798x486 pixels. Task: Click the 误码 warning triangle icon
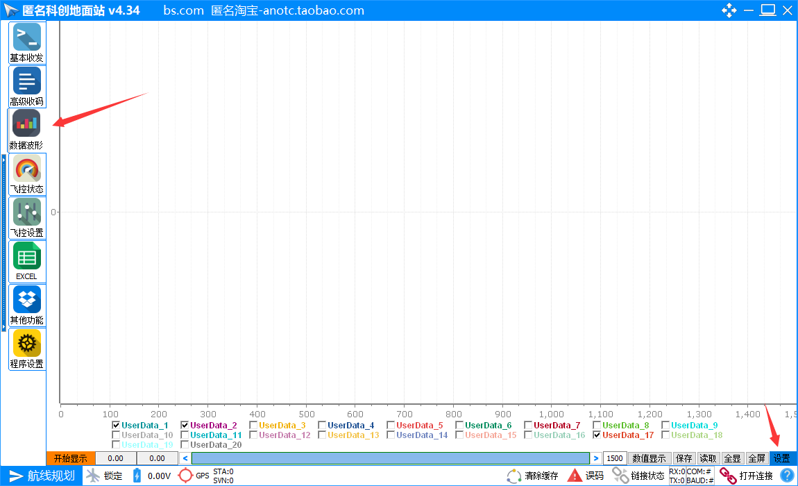[575, 476]
